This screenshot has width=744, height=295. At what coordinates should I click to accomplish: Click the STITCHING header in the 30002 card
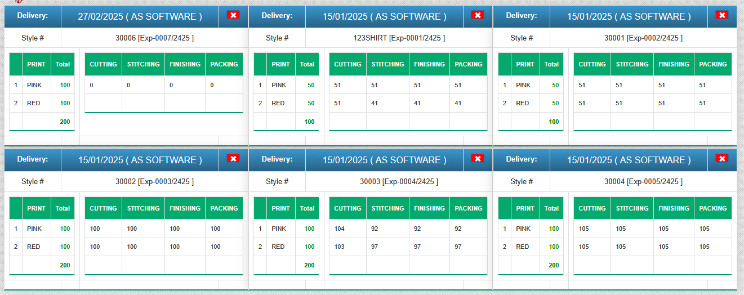pyautogui.click(x=143, y=208)
